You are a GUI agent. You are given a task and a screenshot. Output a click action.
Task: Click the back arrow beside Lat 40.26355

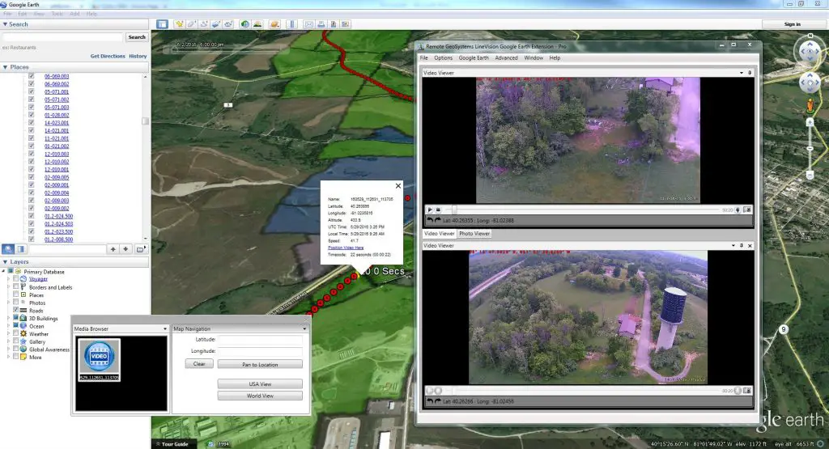coord(430,220)
